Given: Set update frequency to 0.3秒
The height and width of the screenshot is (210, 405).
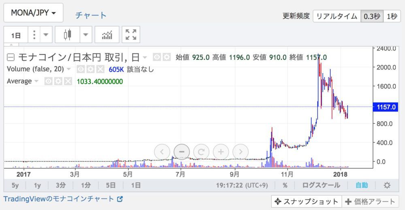Looking at the screenshot, I should [372, 17].
